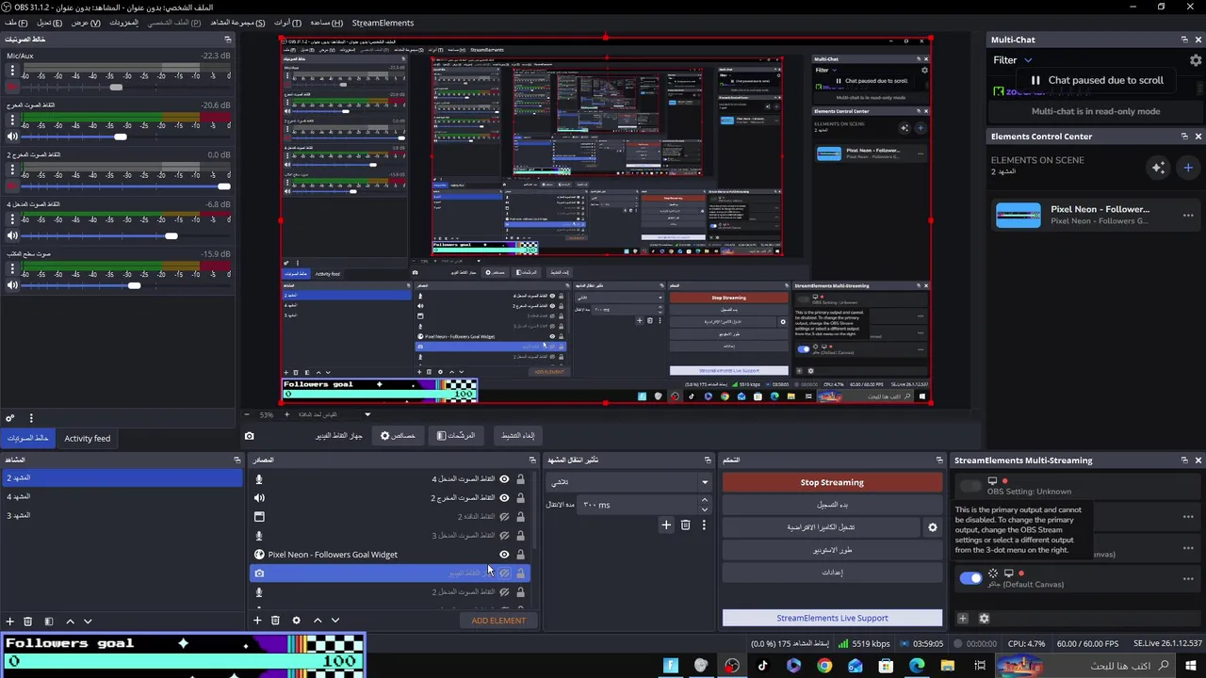The image size is (1206, 678).
Task: Open source properties gear icon
Action: tap(296, 621)
